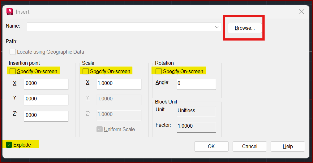Click the Insertion point X field

click(46, 84)
